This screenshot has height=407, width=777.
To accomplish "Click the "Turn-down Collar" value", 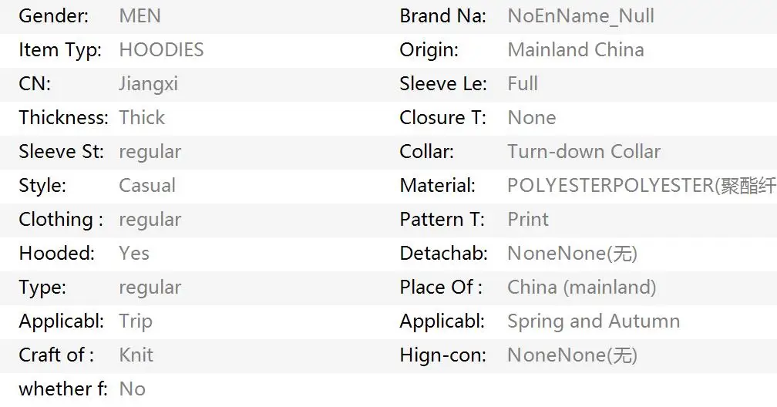I will coord(584,152).
